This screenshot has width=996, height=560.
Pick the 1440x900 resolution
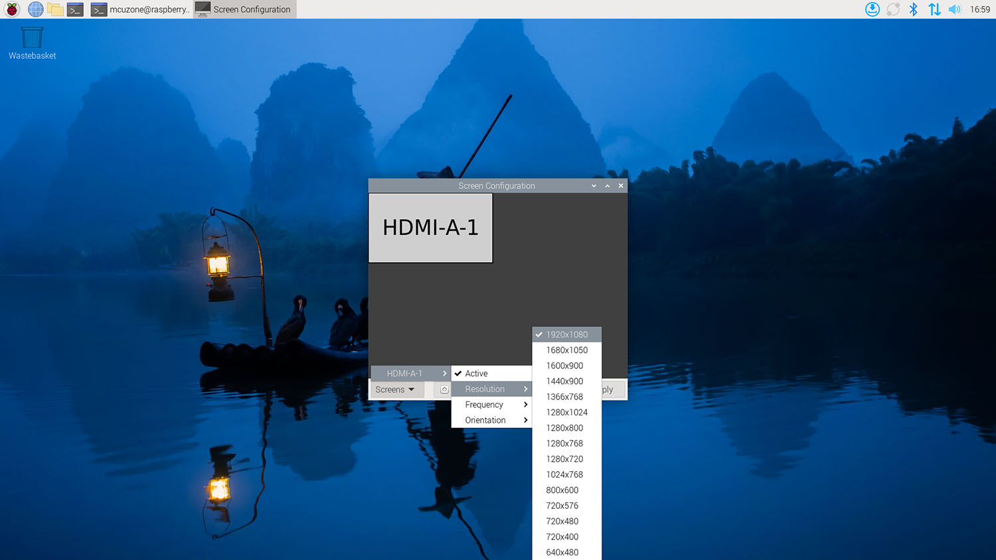tap(567, 382)
